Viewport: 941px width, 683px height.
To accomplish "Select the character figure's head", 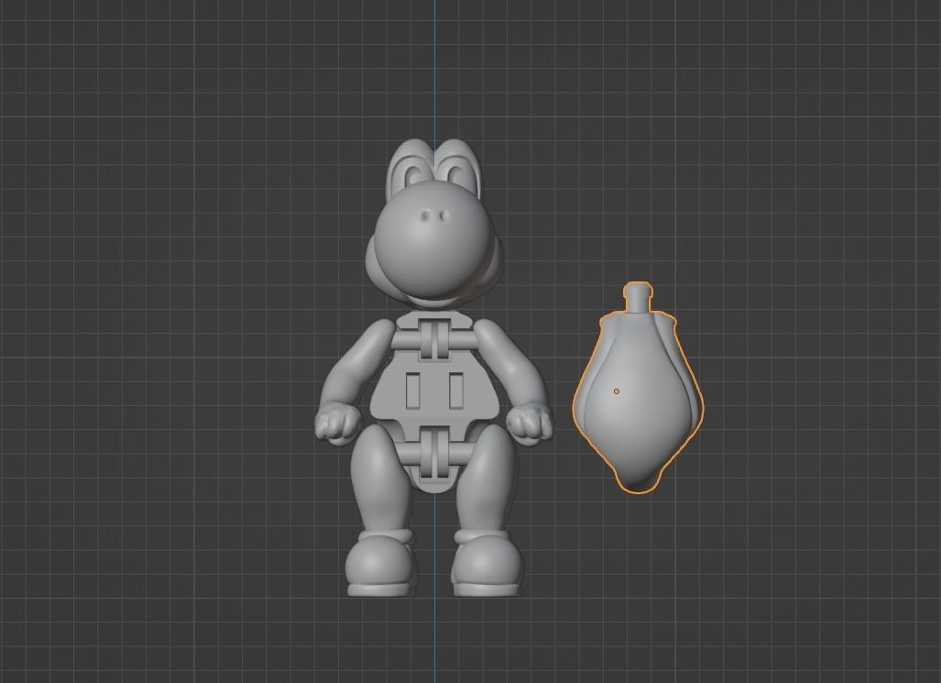I will point(433,224).
